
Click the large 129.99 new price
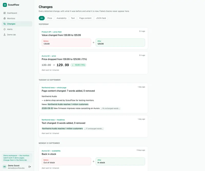(63, 65)
